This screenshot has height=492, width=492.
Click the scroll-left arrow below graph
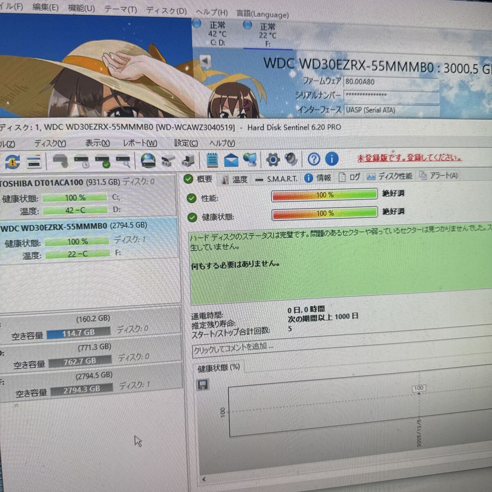(204, 479)
